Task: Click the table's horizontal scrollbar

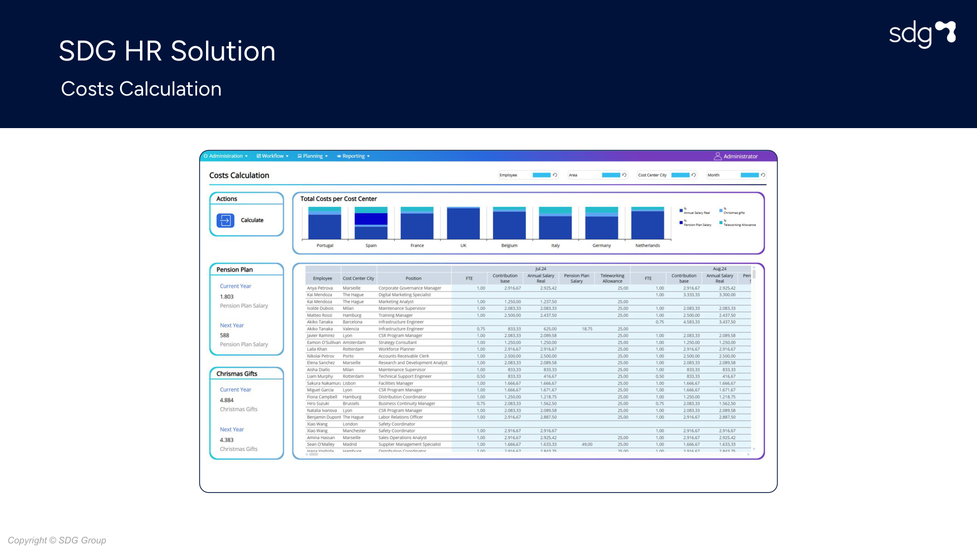Action: click(x=314, y=454)
